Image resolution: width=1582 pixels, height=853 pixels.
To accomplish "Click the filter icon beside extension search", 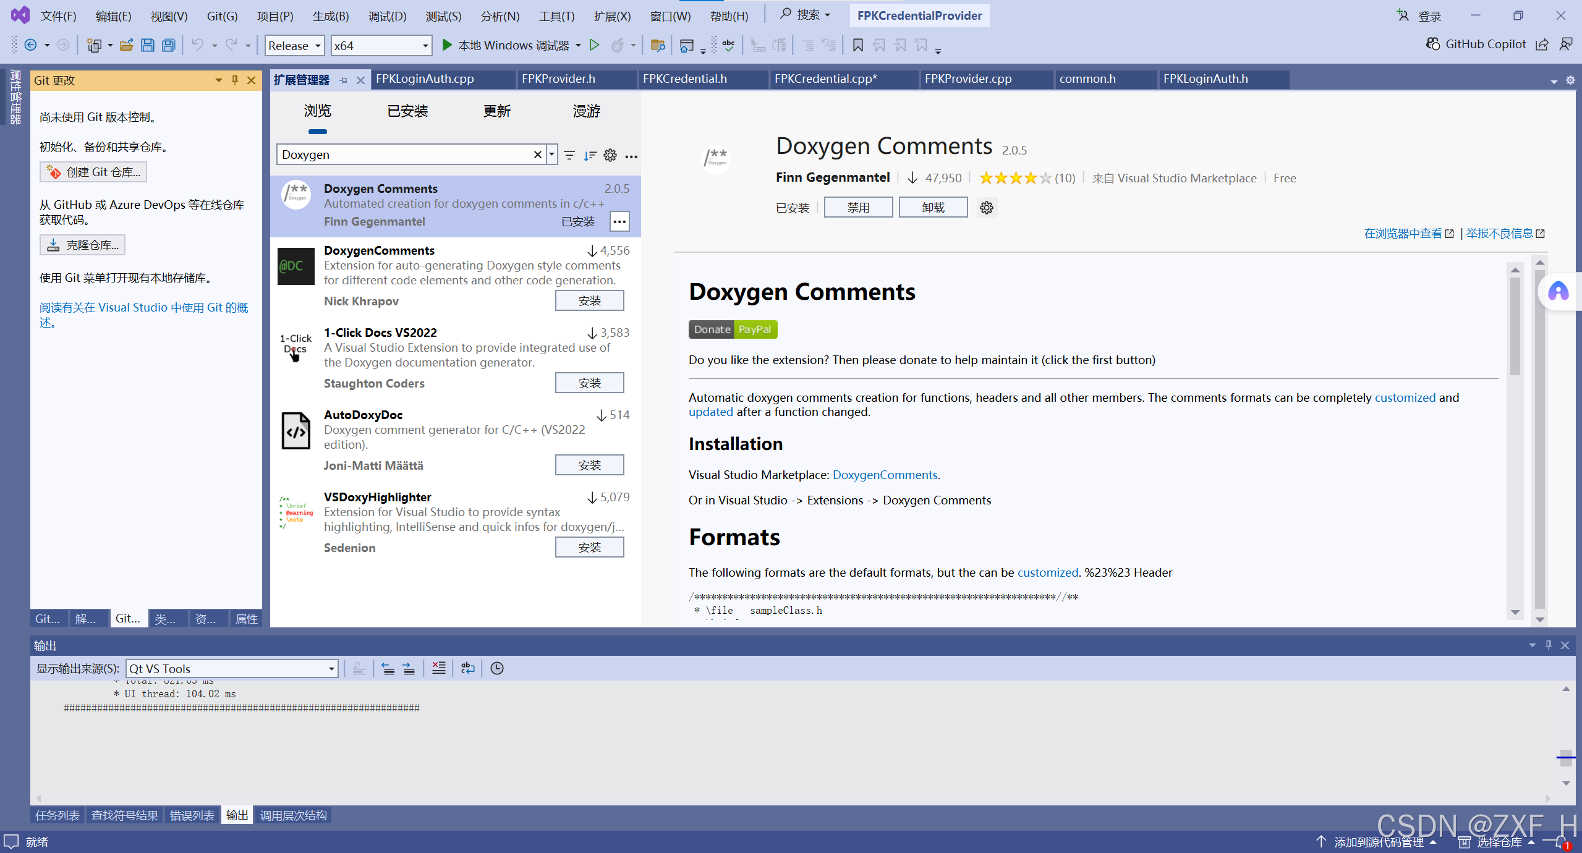I will pos(569,155).
